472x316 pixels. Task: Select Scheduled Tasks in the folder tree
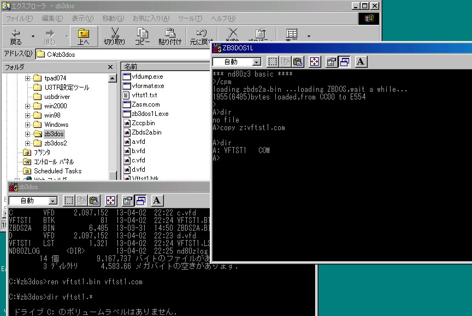tap(58, 171)
